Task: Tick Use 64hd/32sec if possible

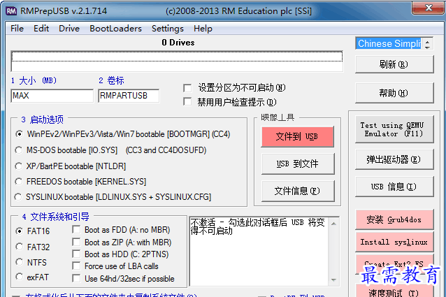Action: click(x=76, y=279)
